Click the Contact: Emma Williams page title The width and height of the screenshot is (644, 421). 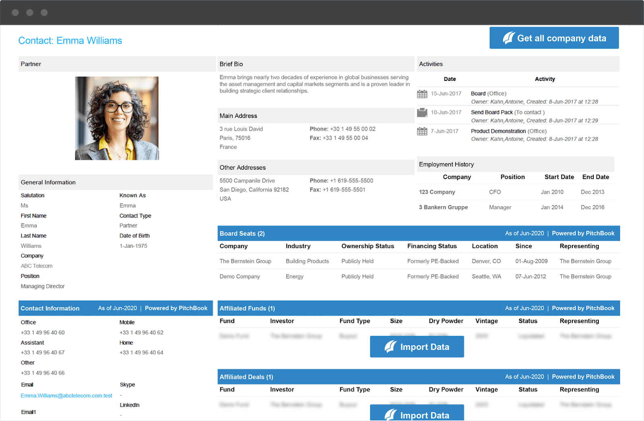pos(70,40)
